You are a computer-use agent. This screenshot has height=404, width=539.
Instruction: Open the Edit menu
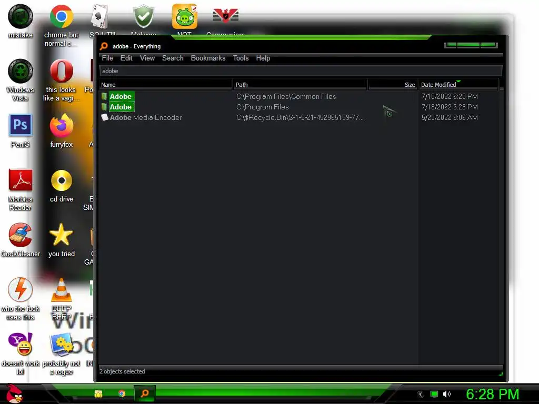[x=126, y=58]
